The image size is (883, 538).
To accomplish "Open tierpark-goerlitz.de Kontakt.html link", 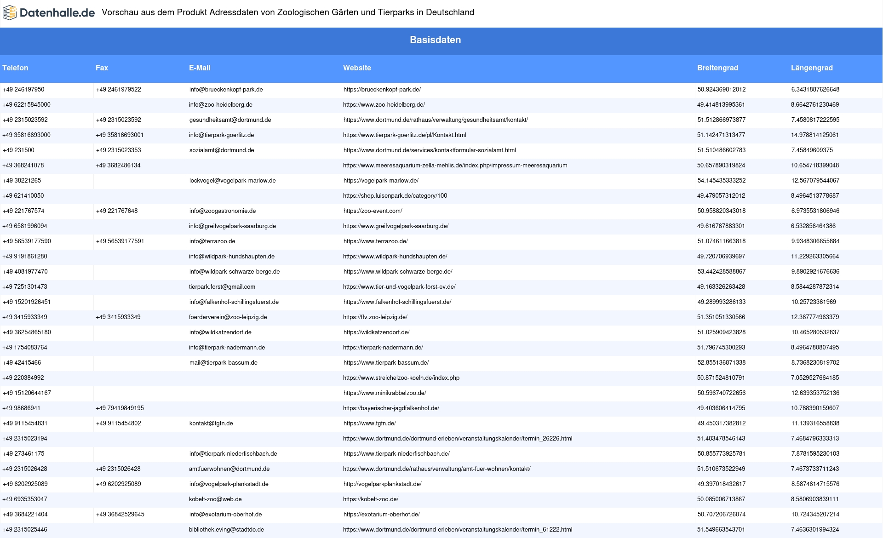I will (x=405, y=135).
